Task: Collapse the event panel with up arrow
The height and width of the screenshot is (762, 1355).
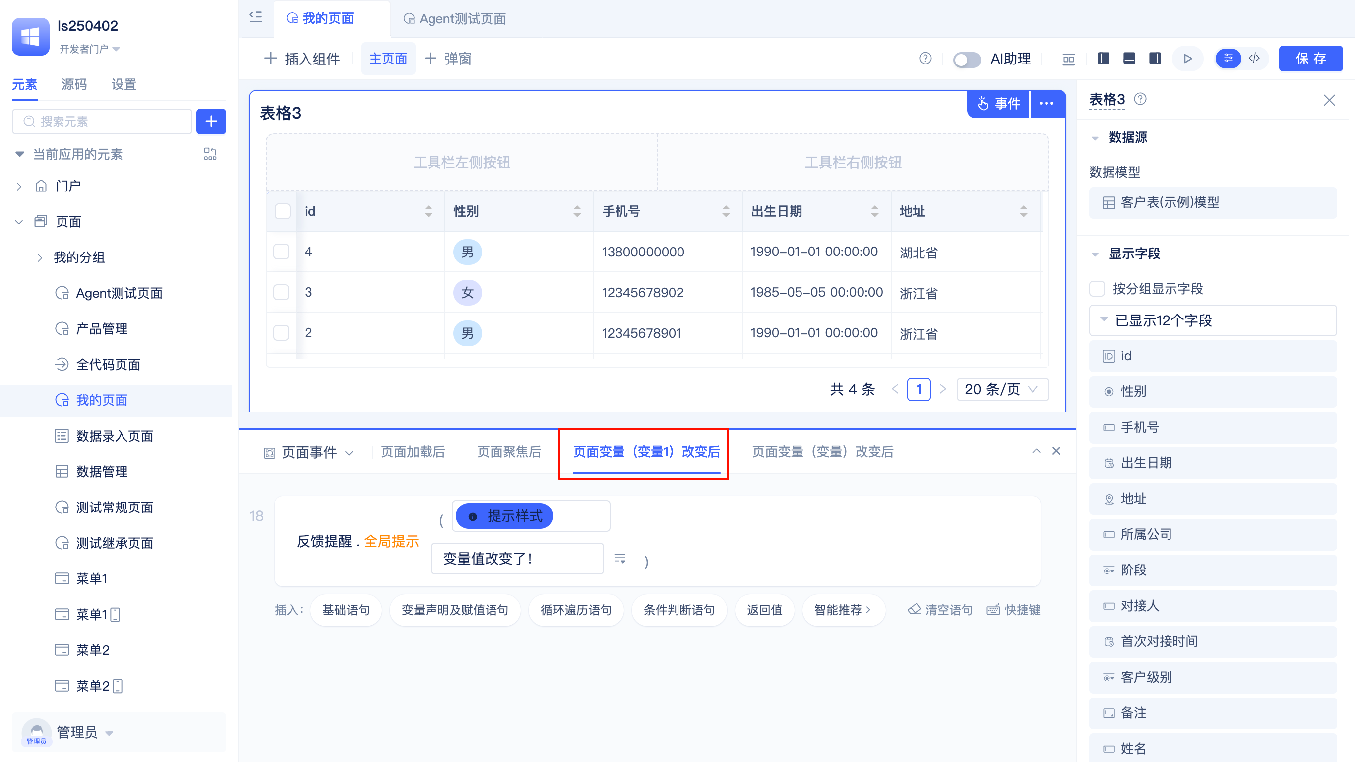Action: pyautogui.click(x=1036, y=451)
